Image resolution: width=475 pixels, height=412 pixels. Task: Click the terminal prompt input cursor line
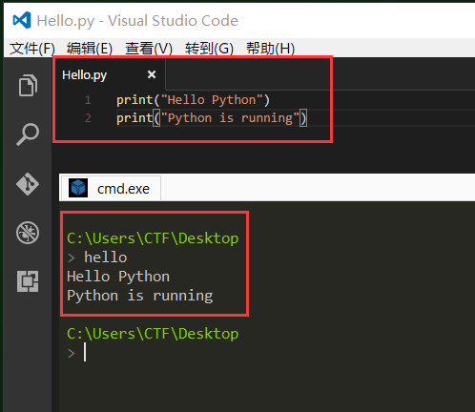85,352
